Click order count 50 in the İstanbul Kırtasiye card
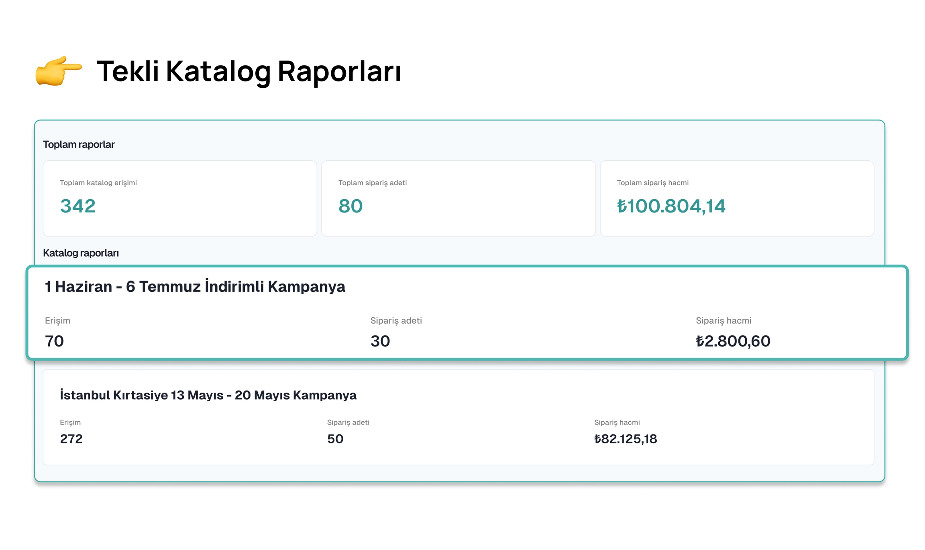This screenshot has width=925, height=550. pyautogui.click(x=335, y=439)
